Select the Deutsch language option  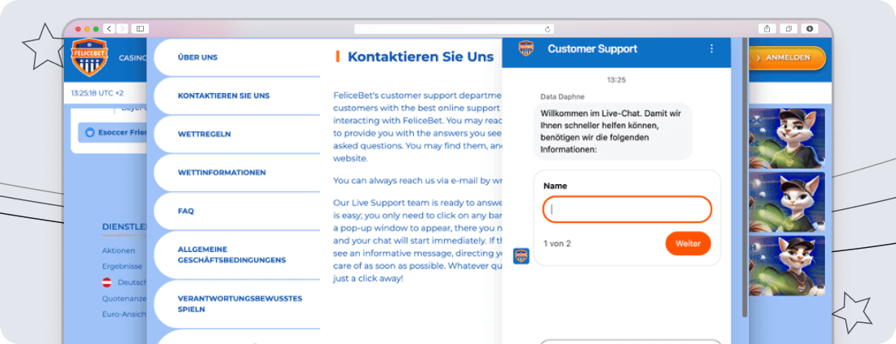132,282
